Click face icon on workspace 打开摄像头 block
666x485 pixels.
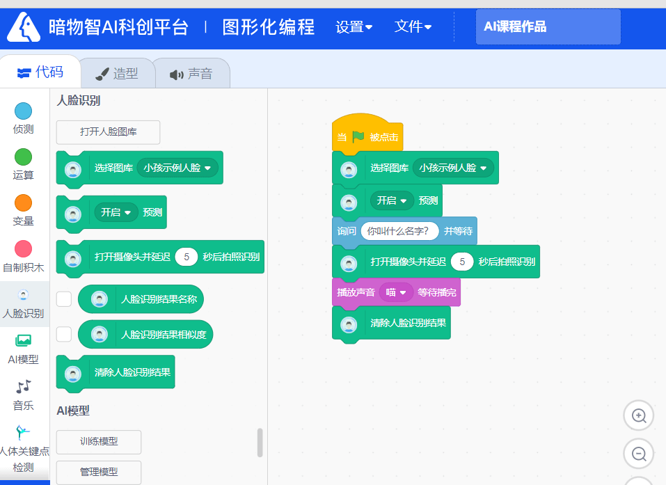click(349, 264)
